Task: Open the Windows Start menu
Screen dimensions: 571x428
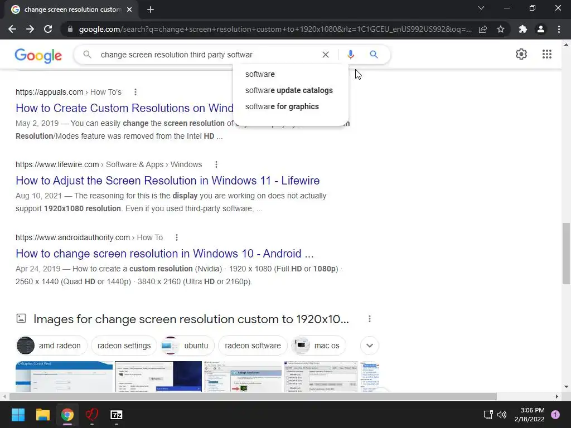Action: 18,415
